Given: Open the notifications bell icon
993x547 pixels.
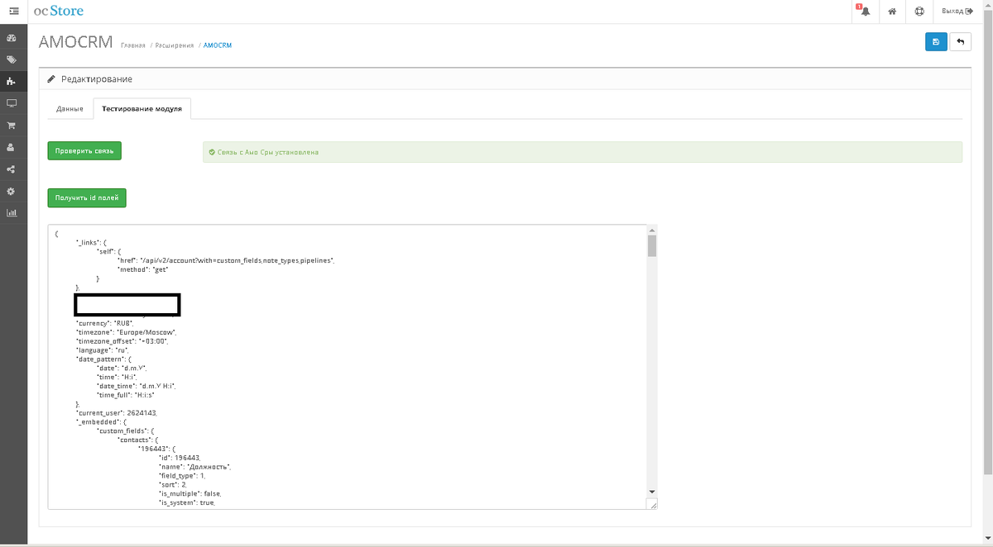Looking at the screenshot, I should [865, 12].
